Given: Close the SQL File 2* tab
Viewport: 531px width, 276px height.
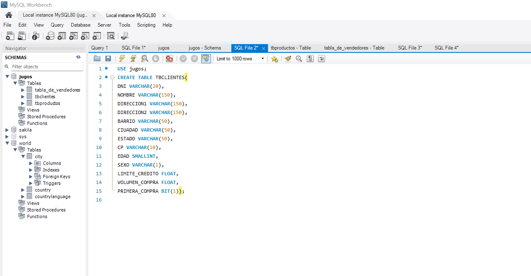Looking at the screenshot, I should point(264,48).
